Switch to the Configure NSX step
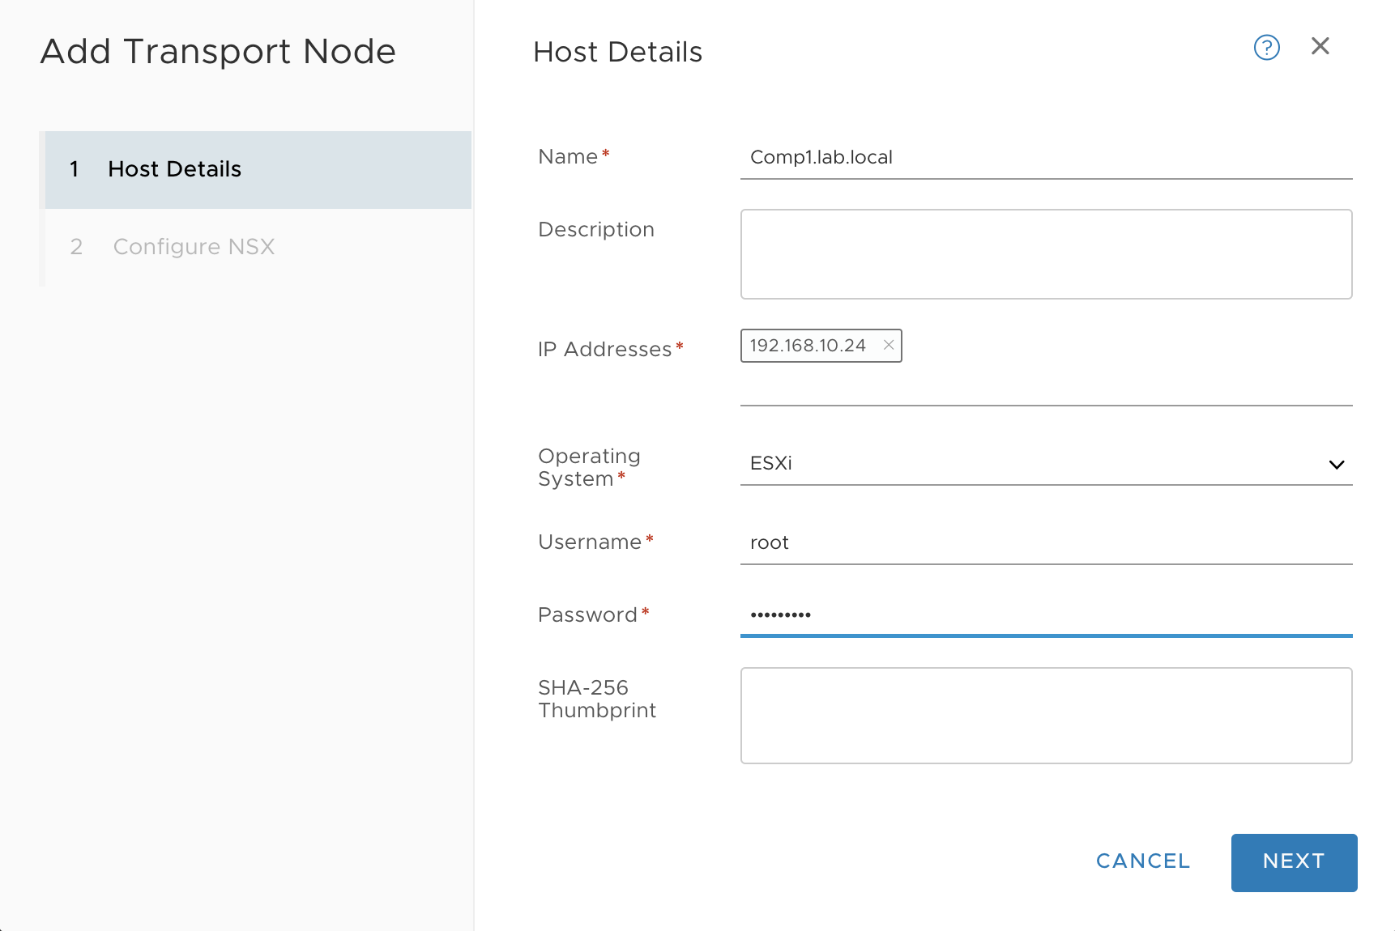The width and height of the screenshot is (1395, 931). pos(194,246)
